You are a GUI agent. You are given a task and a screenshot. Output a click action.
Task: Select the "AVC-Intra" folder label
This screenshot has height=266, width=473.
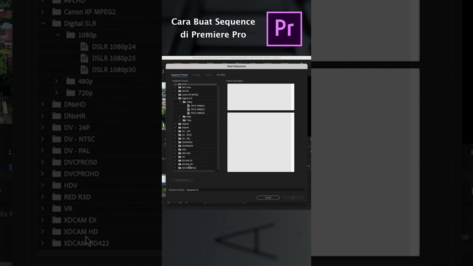(187, 88)
